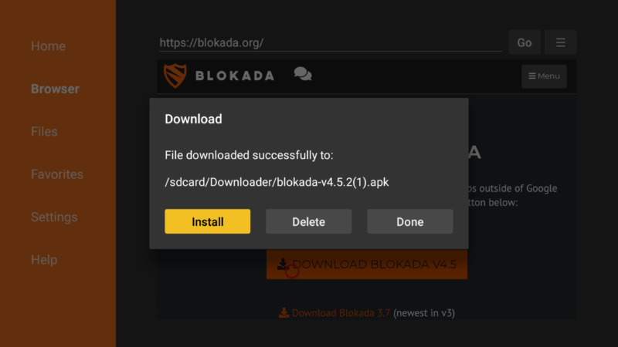Viewport: 618px width, 347px height.
Task: Click the download icon beside Blokada 3.7
Action: coord(284,313)
